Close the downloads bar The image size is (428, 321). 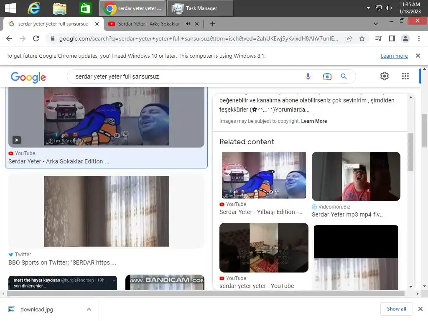tap(420, 309)
